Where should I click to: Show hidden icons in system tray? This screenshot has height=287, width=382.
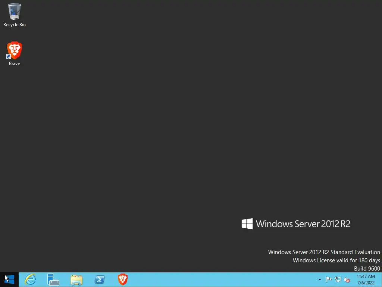[320, 280]
